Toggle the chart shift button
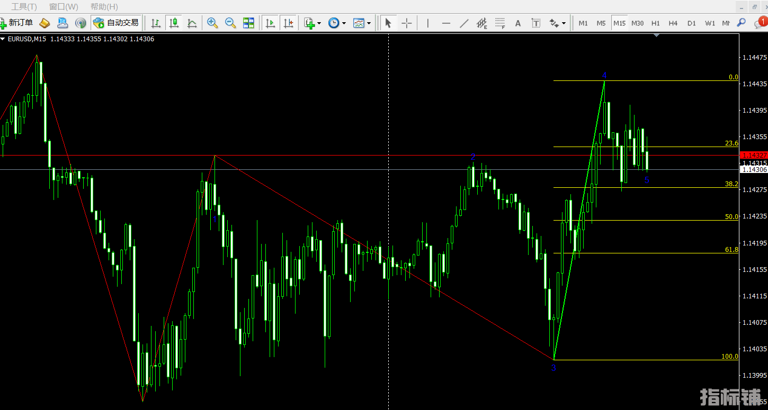Image resolution: width=768 pixels, height=410 pixels. click(288, 23)
